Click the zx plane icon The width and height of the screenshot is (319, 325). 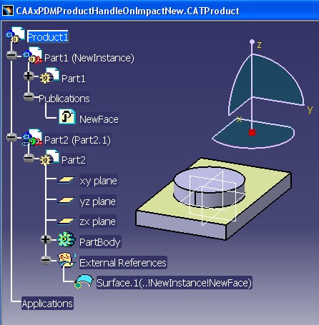[x=67, y=221]
